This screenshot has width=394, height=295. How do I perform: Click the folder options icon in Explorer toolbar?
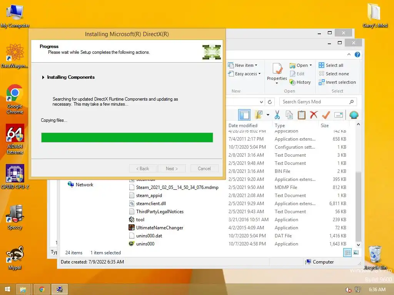[258, 115]
